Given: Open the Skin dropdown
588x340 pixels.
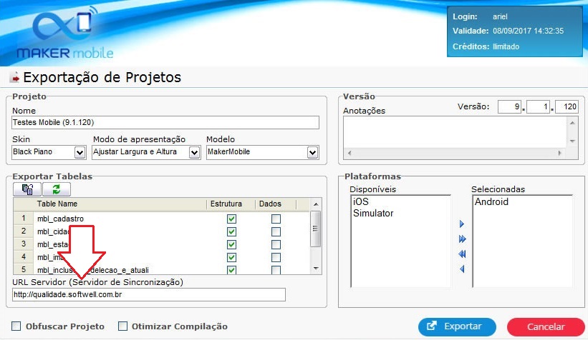Looking at the screenshot, I should click(79, 152).
